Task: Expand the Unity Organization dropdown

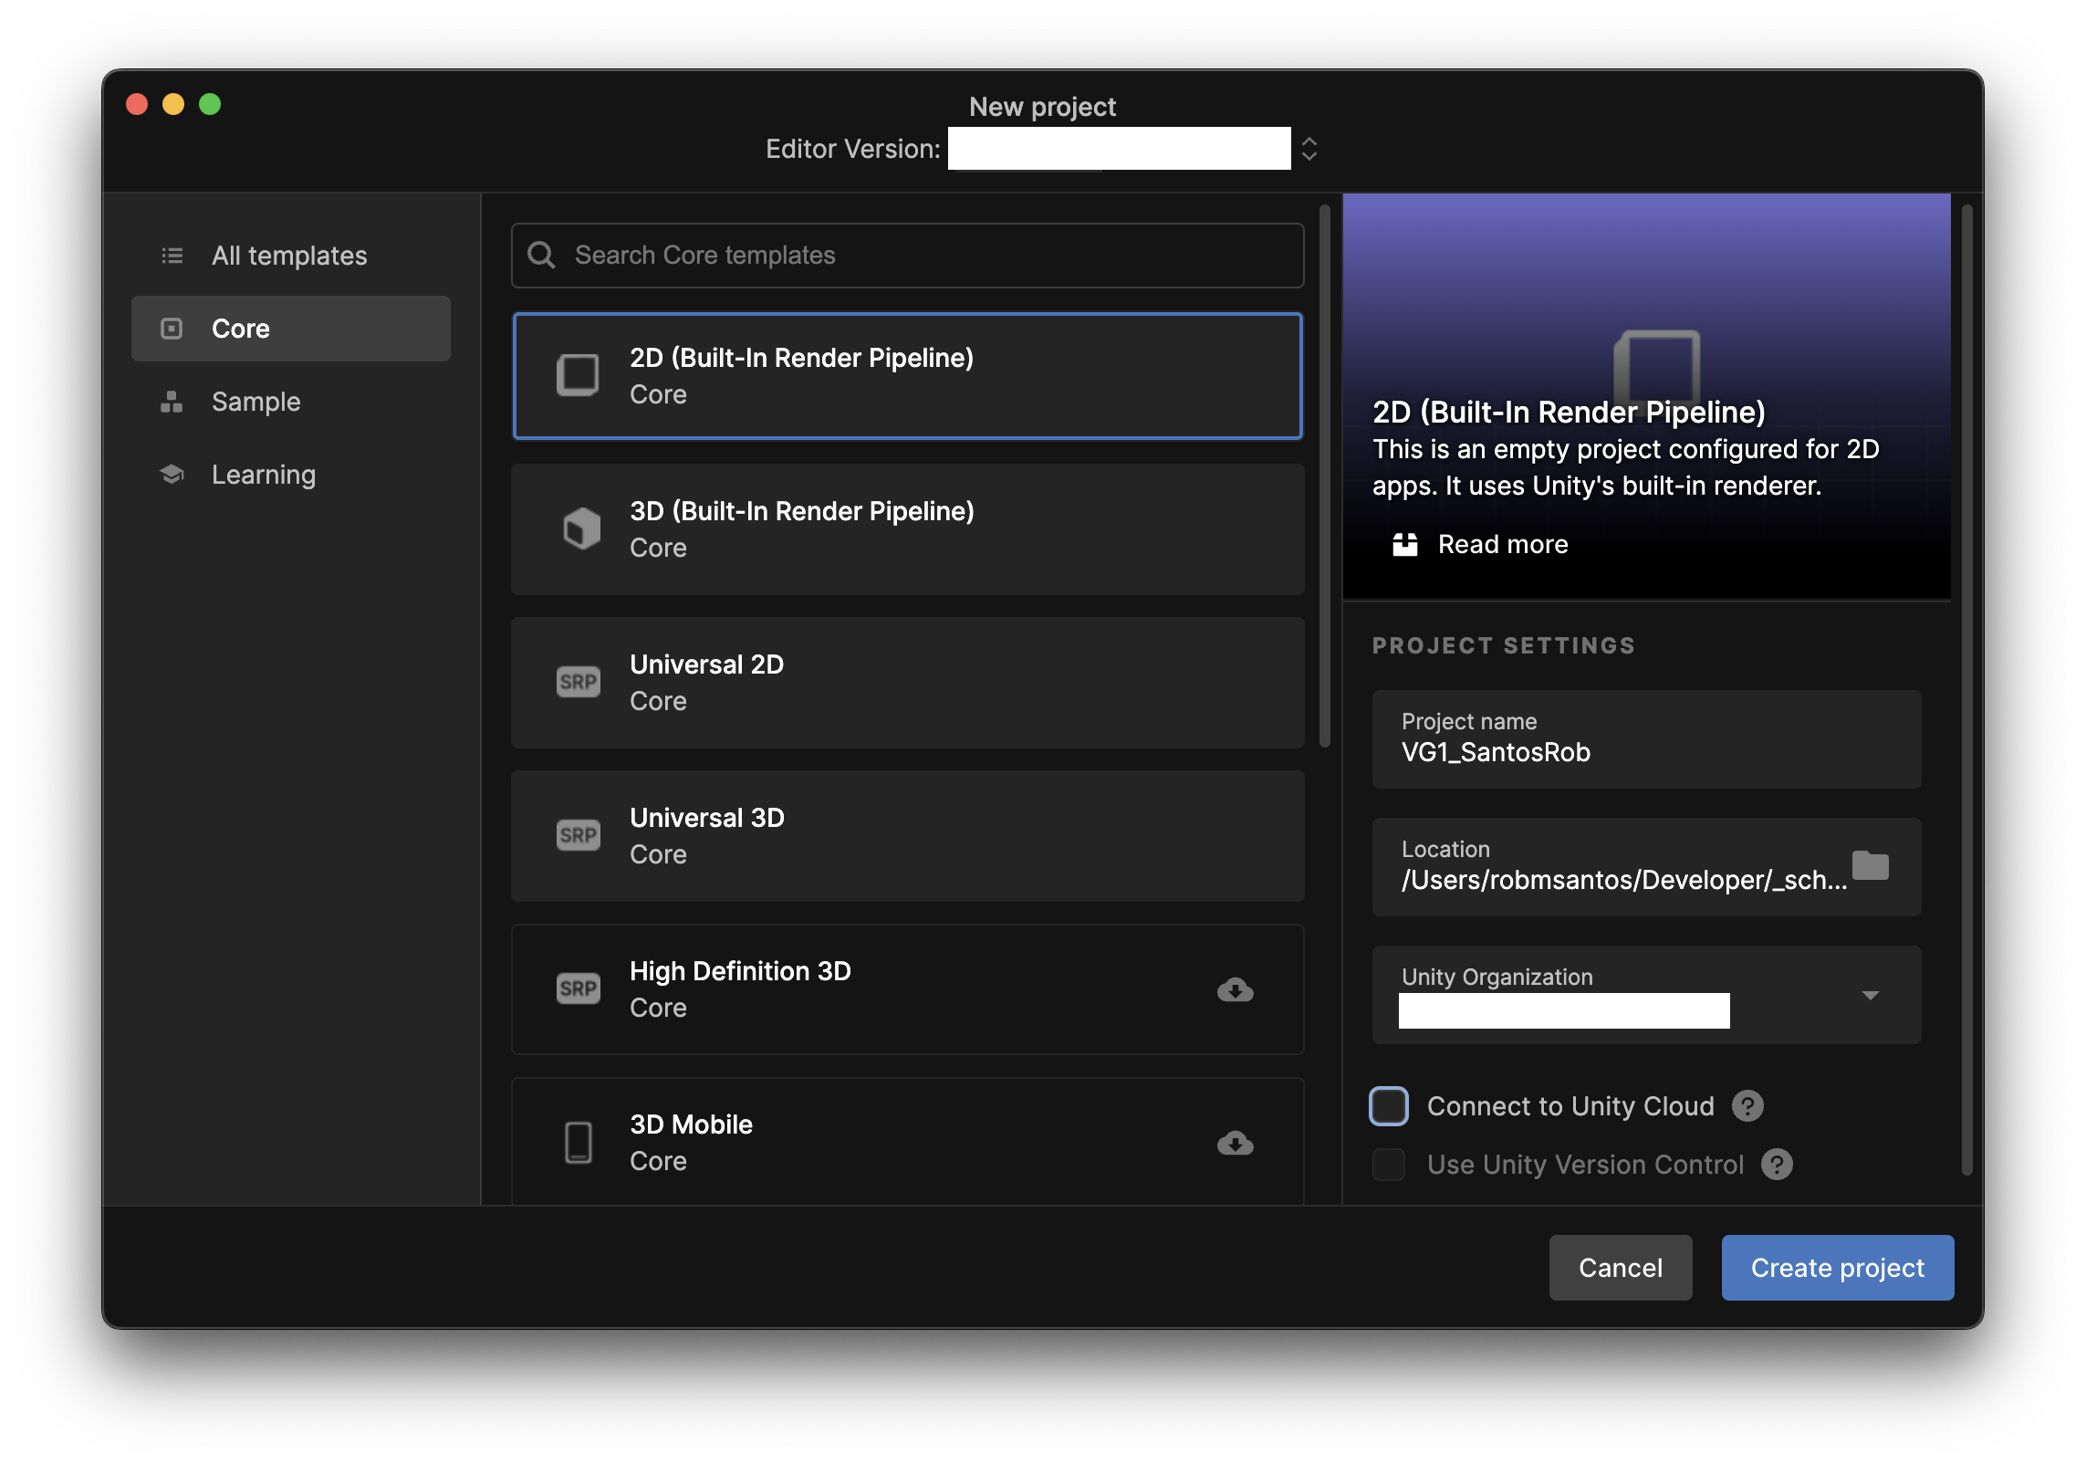Action: point(1870,995)
